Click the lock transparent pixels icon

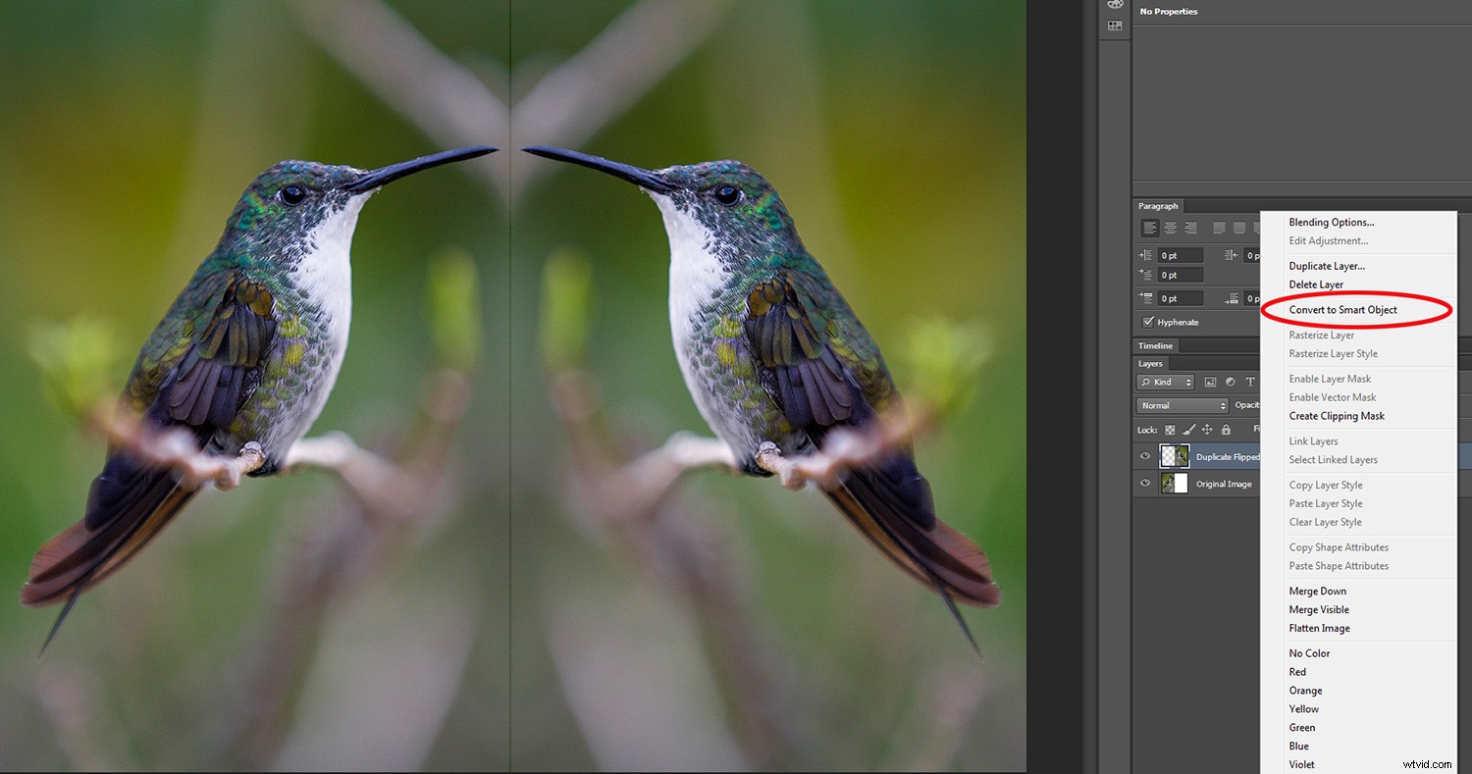click(1170, 430)
